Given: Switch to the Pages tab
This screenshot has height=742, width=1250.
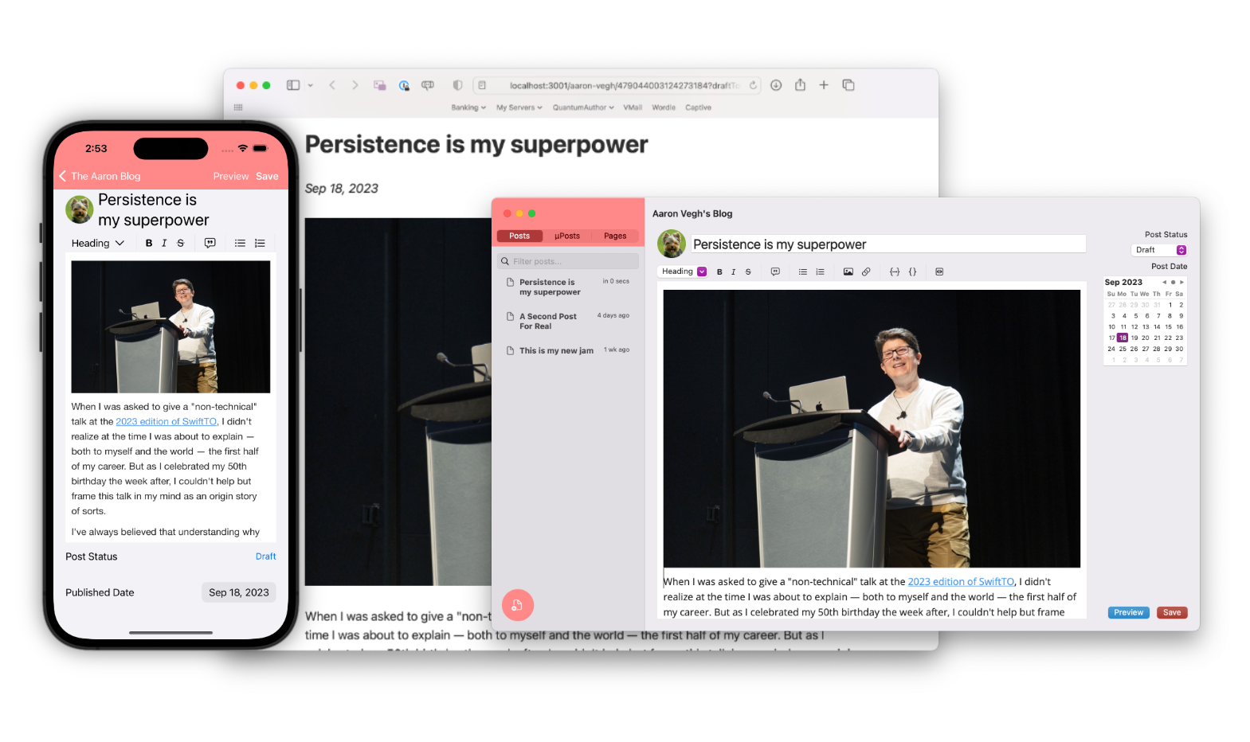Looking at the screenshot, I should click(615, 236).
